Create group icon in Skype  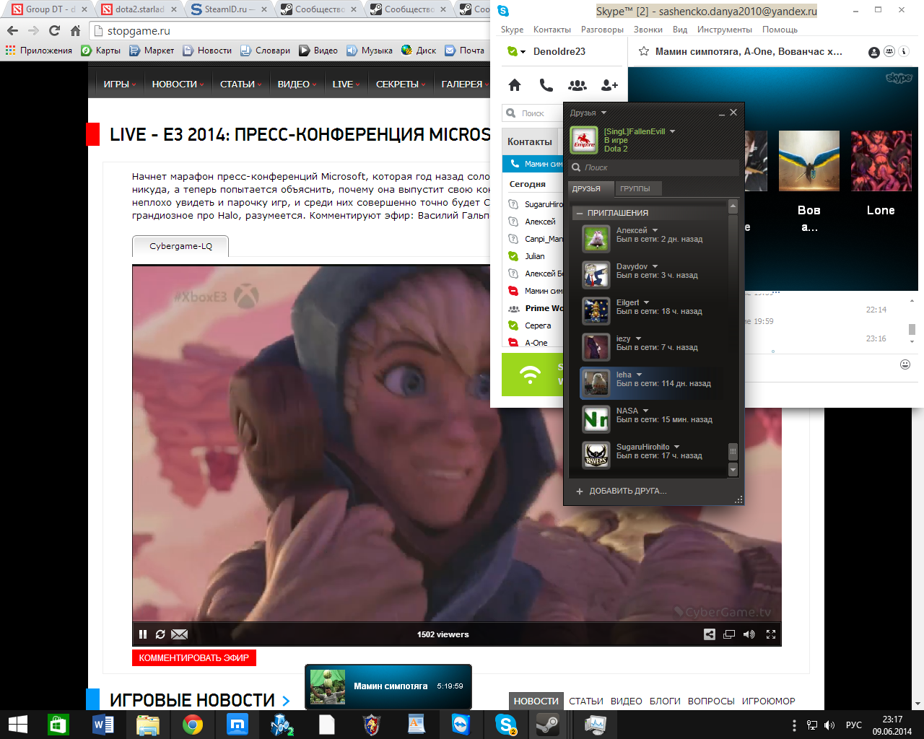pyautogui.click(x=577, y=85)
